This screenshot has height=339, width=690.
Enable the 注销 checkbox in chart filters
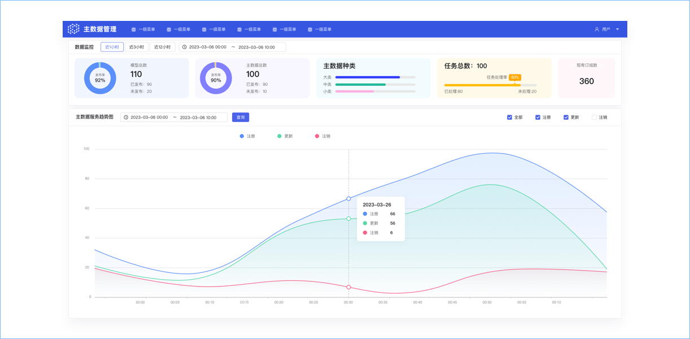click(594, 118)
